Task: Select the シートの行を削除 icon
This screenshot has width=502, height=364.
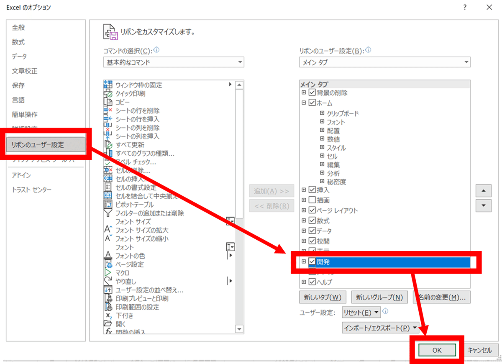Action: [x=108, y=111]
